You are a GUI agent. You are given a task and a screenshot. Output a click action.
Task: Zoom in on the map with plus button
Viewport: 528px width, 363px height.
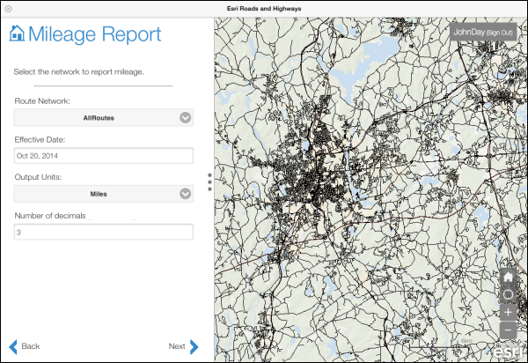(508, 312)
